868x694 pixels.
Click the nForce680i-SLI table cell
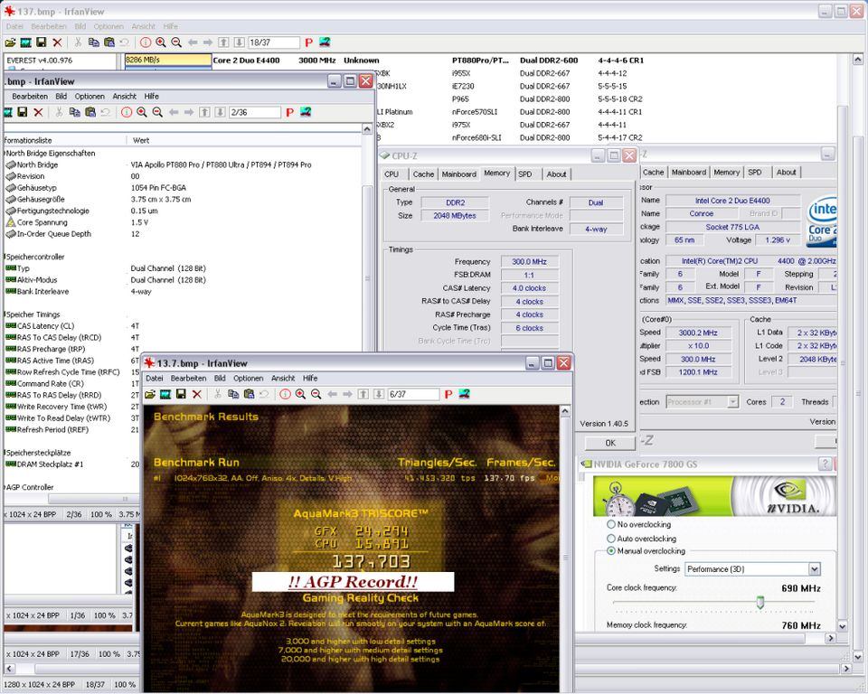pos(476,137)
